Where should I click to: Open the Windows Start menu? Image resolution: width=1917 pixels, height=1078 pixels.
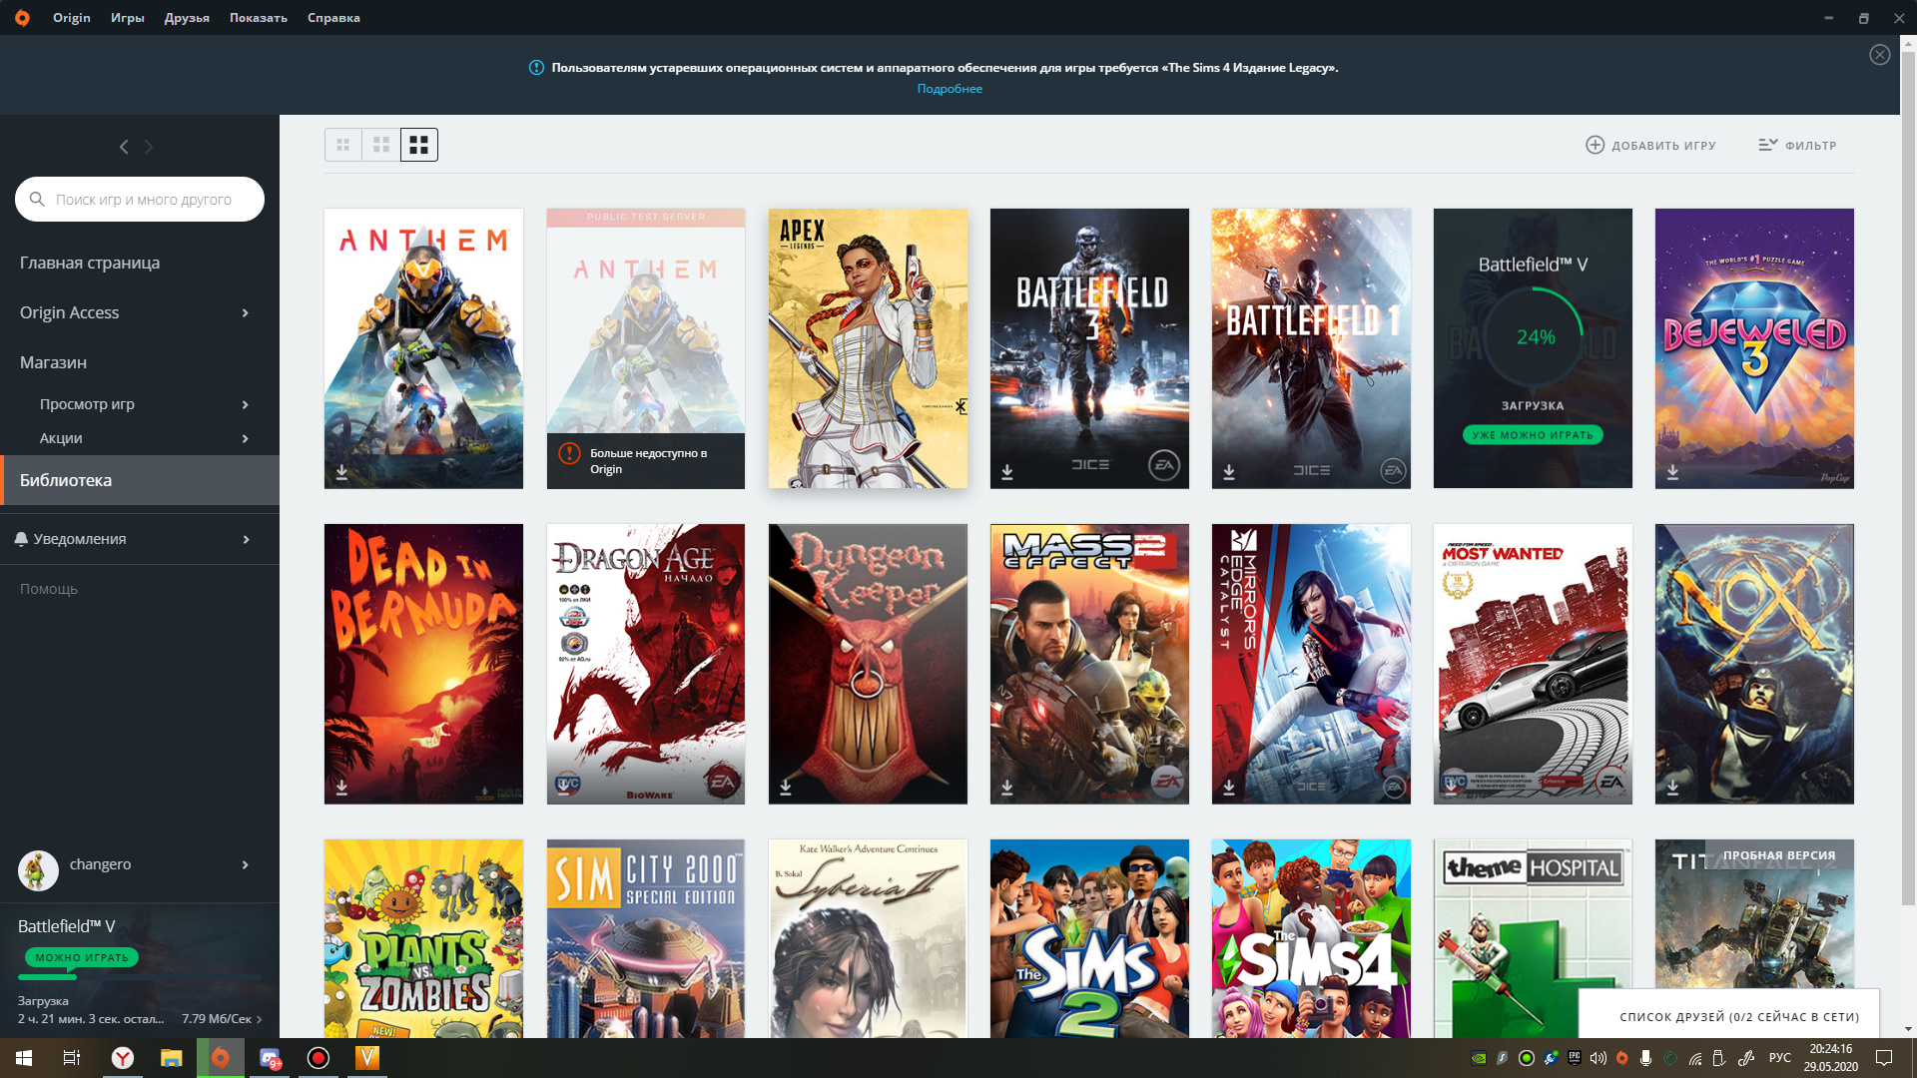point(24,1058)
